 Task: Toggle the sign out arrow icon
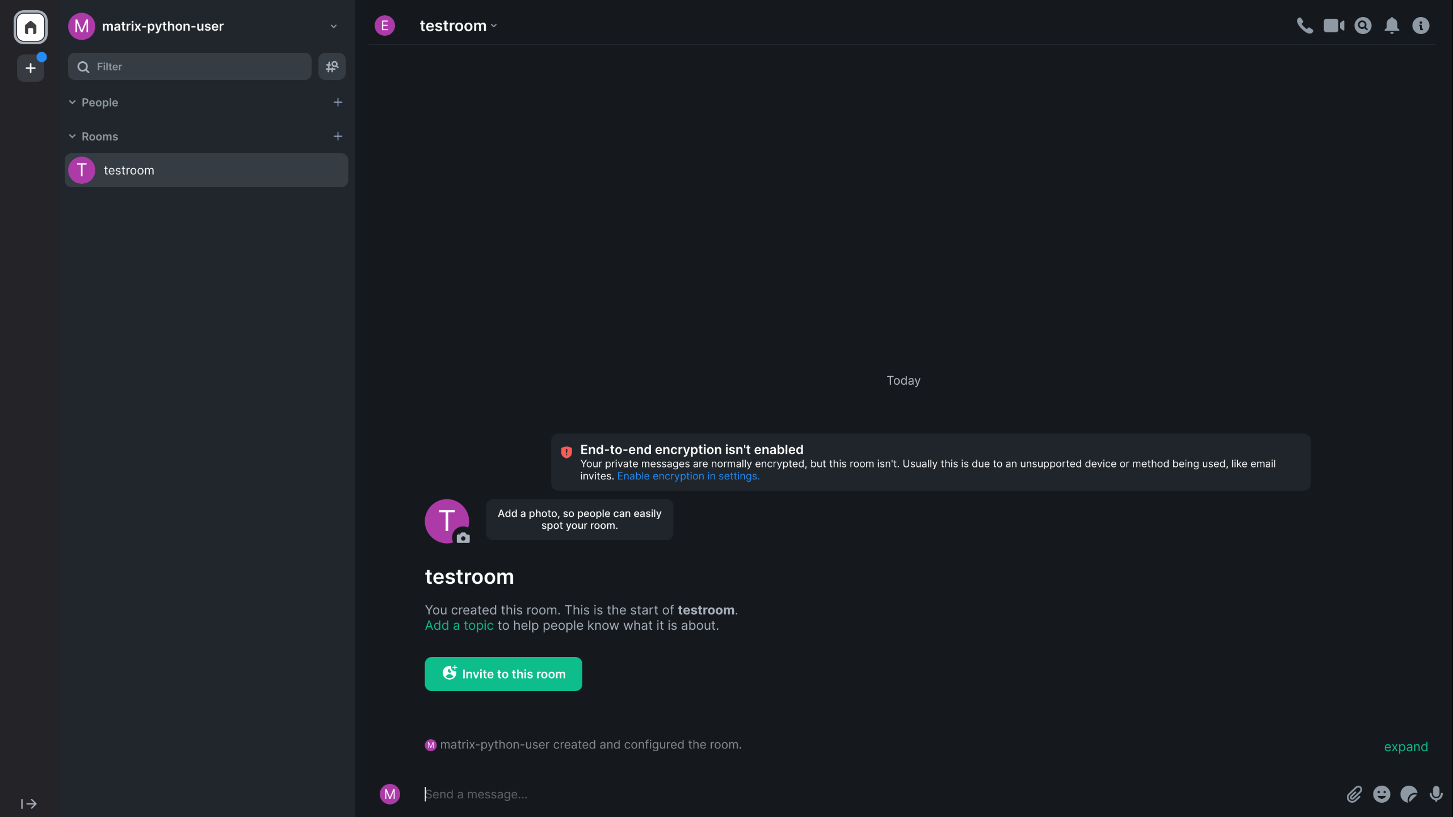(28, 804)
